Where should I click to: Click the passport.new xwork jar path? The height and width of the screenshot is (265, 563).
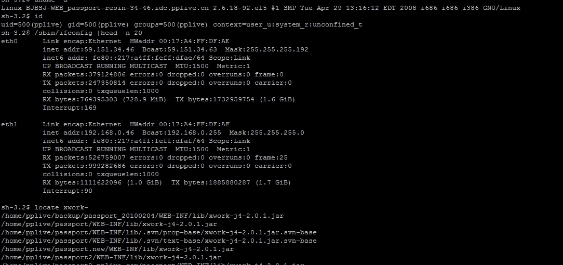117,249
